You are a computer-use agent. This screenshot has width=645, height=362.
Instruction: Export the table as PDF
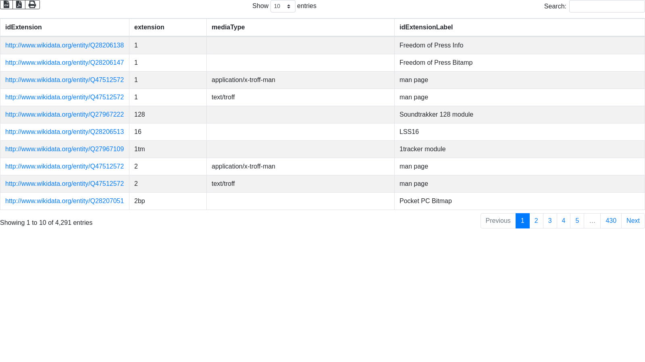[x=19, y=4]
